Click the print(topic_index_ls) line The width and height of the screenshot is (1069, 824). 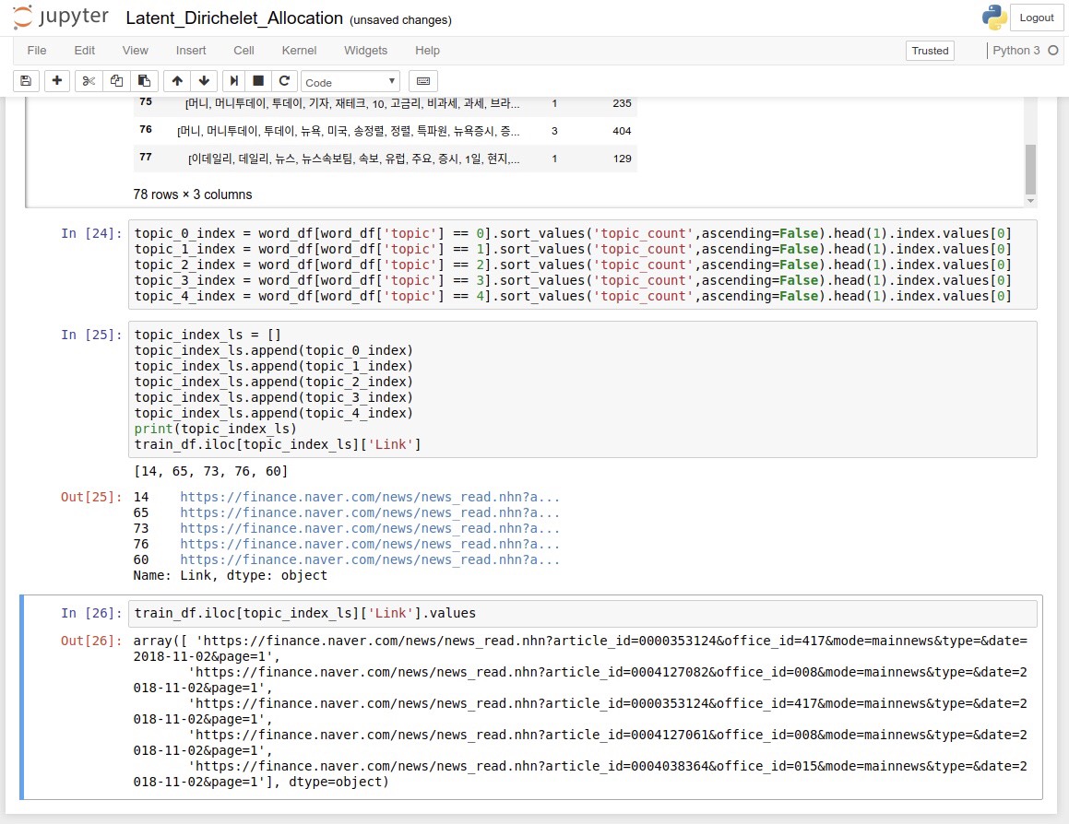coord(216,429)
